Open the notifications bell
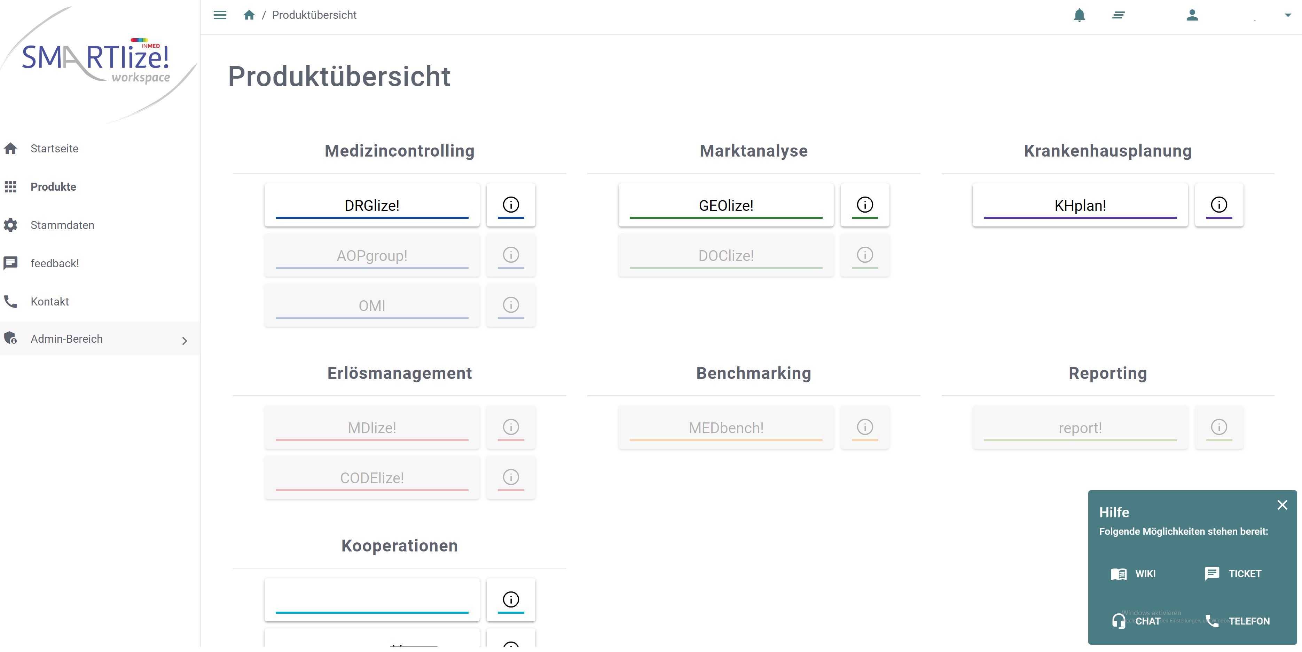This screenshot has width=1302, height=652. [x=1079, y=15]
